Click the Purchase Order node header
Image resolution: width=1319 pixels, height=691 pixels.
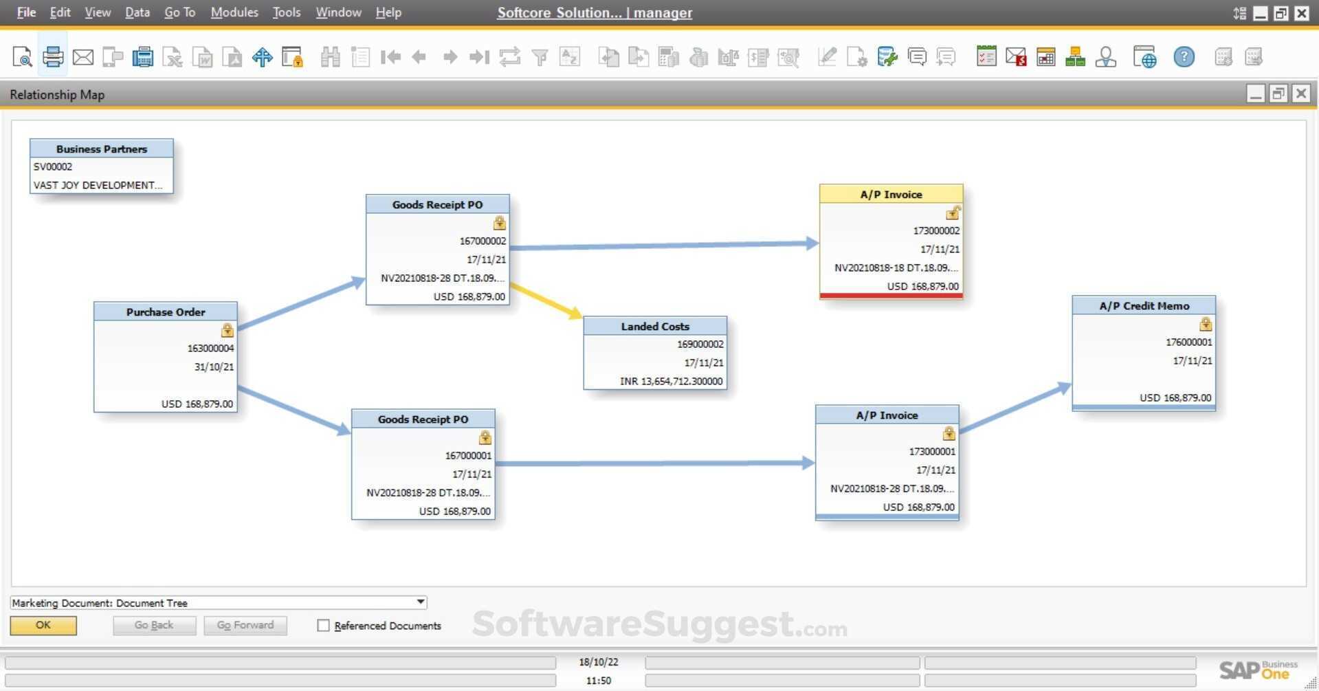(165, 311)
